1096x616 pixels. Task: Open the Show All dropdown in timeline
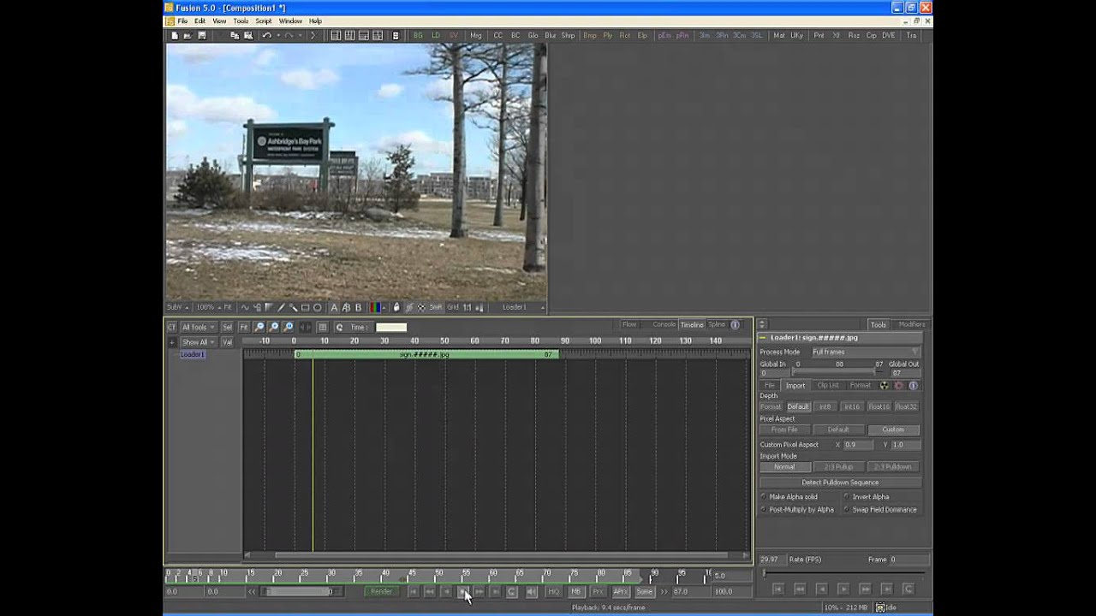198,341
